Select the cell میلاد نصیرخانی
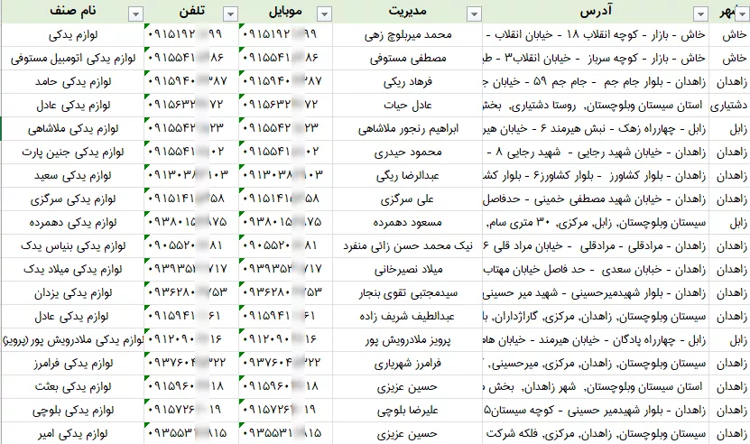Image resolution: width=750 pixels, height=444 pixels. [408, 269]
